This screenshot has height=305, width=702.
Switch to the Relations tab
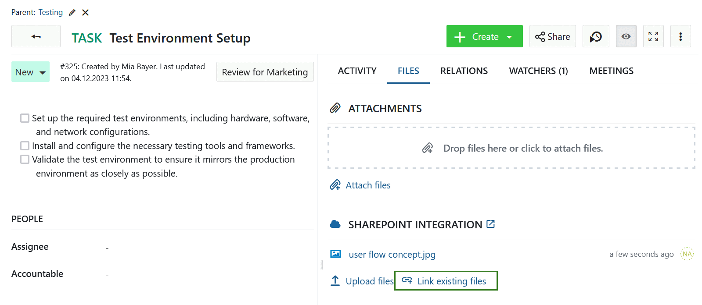pos(464,71)
